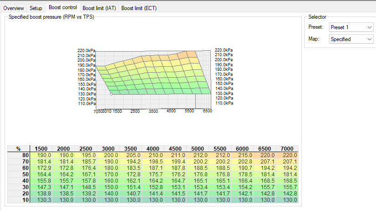Select the Boost limit (IAT) tab
The height and width of the screenshot is (211, 376).
(x=99, y=8)
